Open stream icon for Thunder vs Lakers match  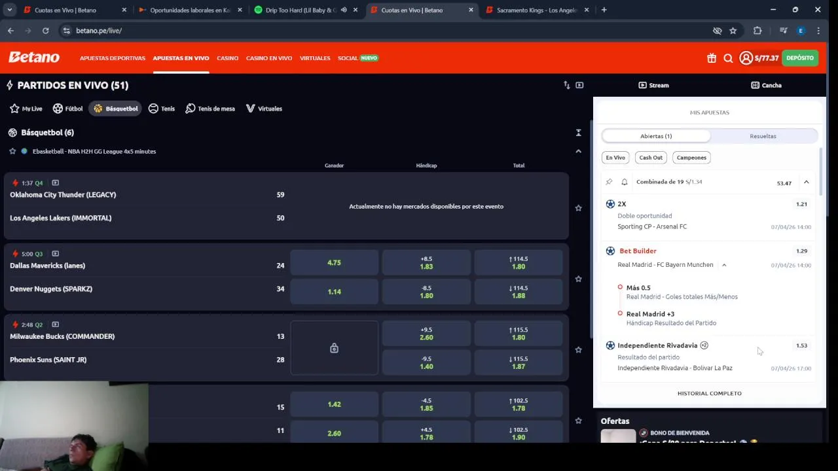tap(55, 183)
